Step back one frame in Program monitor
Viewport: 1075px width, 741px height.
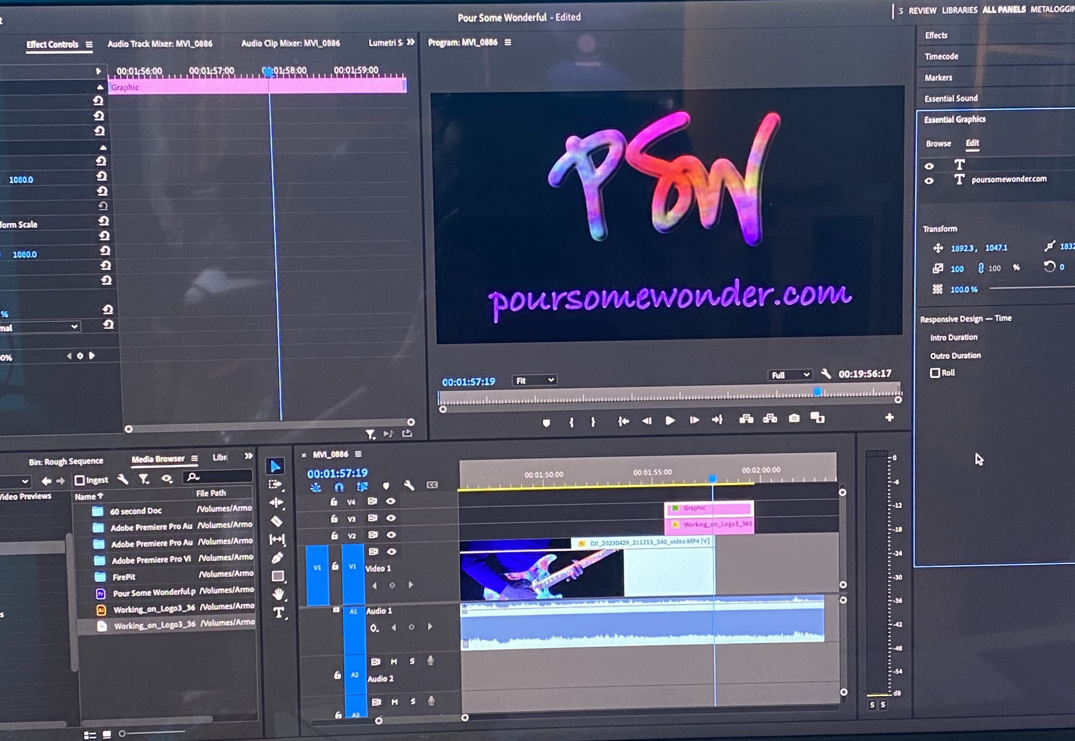tap(647, 421)
